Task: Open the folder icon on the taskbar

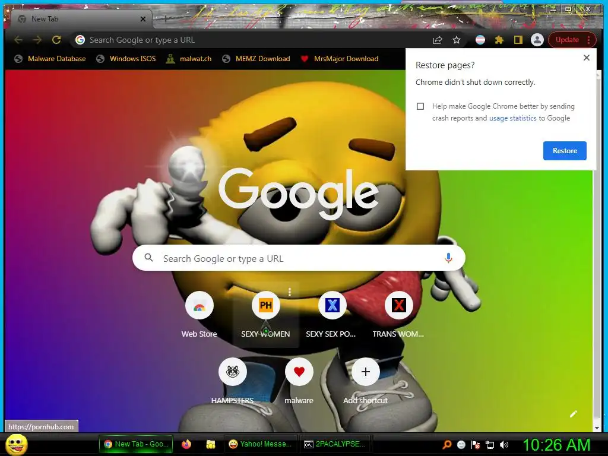Action: (x=211, y=444)
